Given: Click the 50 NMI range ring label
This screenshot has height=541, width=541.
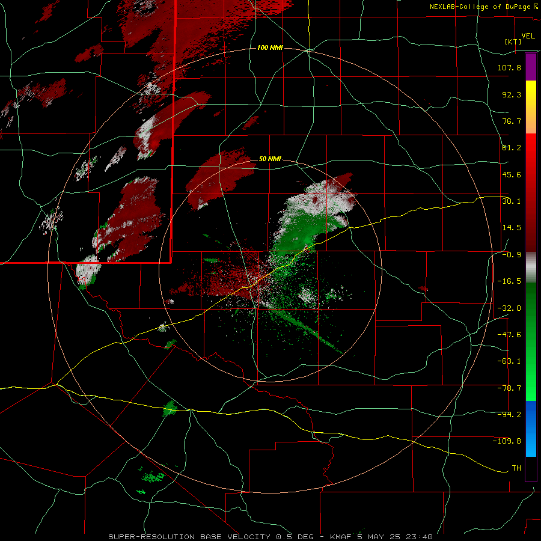Looking at the screenshot, I should 270,159.
